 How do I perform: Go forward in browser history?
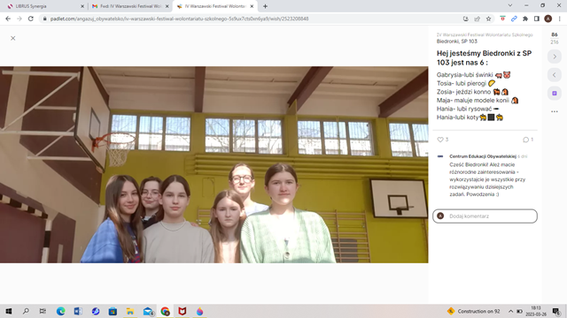pyautogui.click(x=19, y=19)
